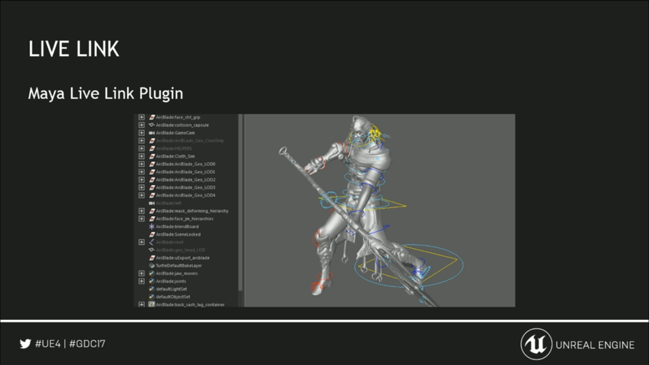Viewport: 649px width, 365px height.
Task: Select the ArcBlade:Cloth_Sim label
Action: 175,157
